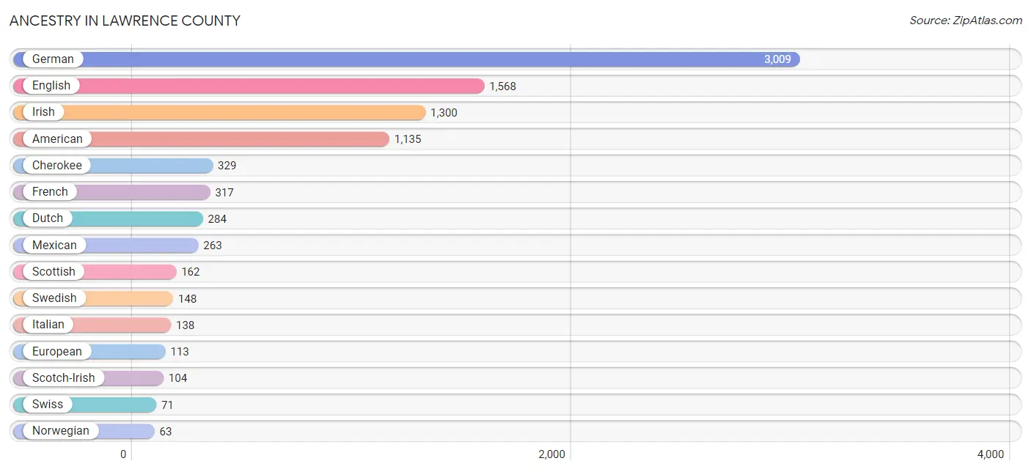Select the French ancestry label
This screenshot has height=472, width=1031.
pos(50,191)
